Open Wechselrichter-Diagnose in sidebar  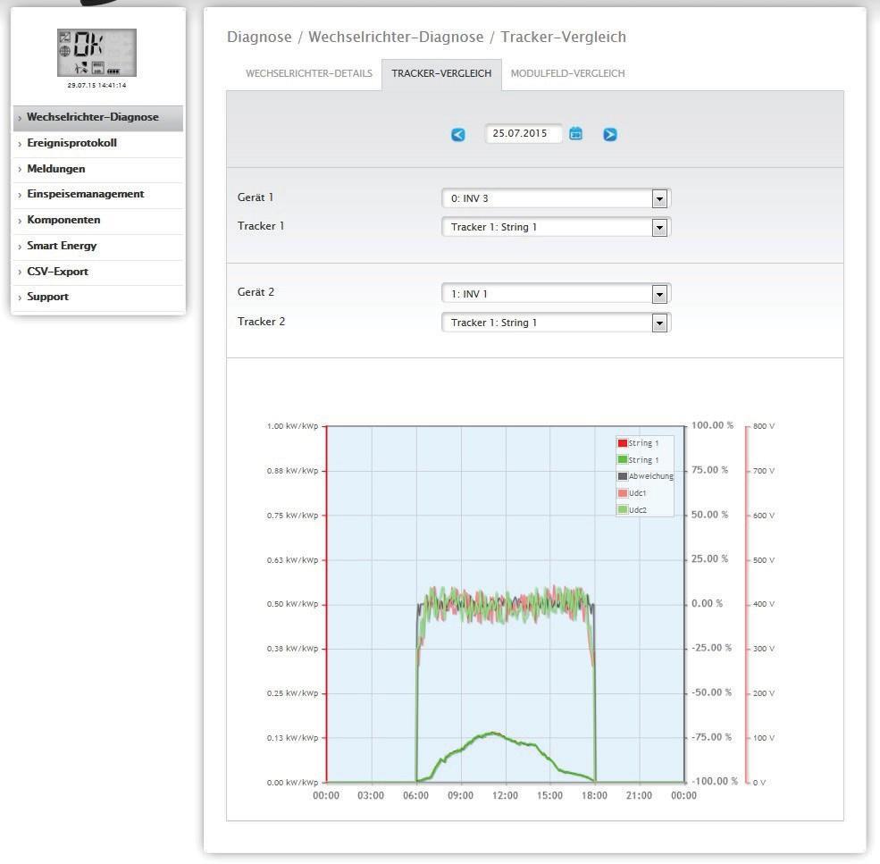pos(98,117)
